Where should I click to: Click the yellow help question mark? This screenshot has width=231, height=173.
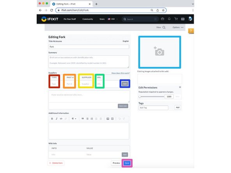[x=191, y=31]
